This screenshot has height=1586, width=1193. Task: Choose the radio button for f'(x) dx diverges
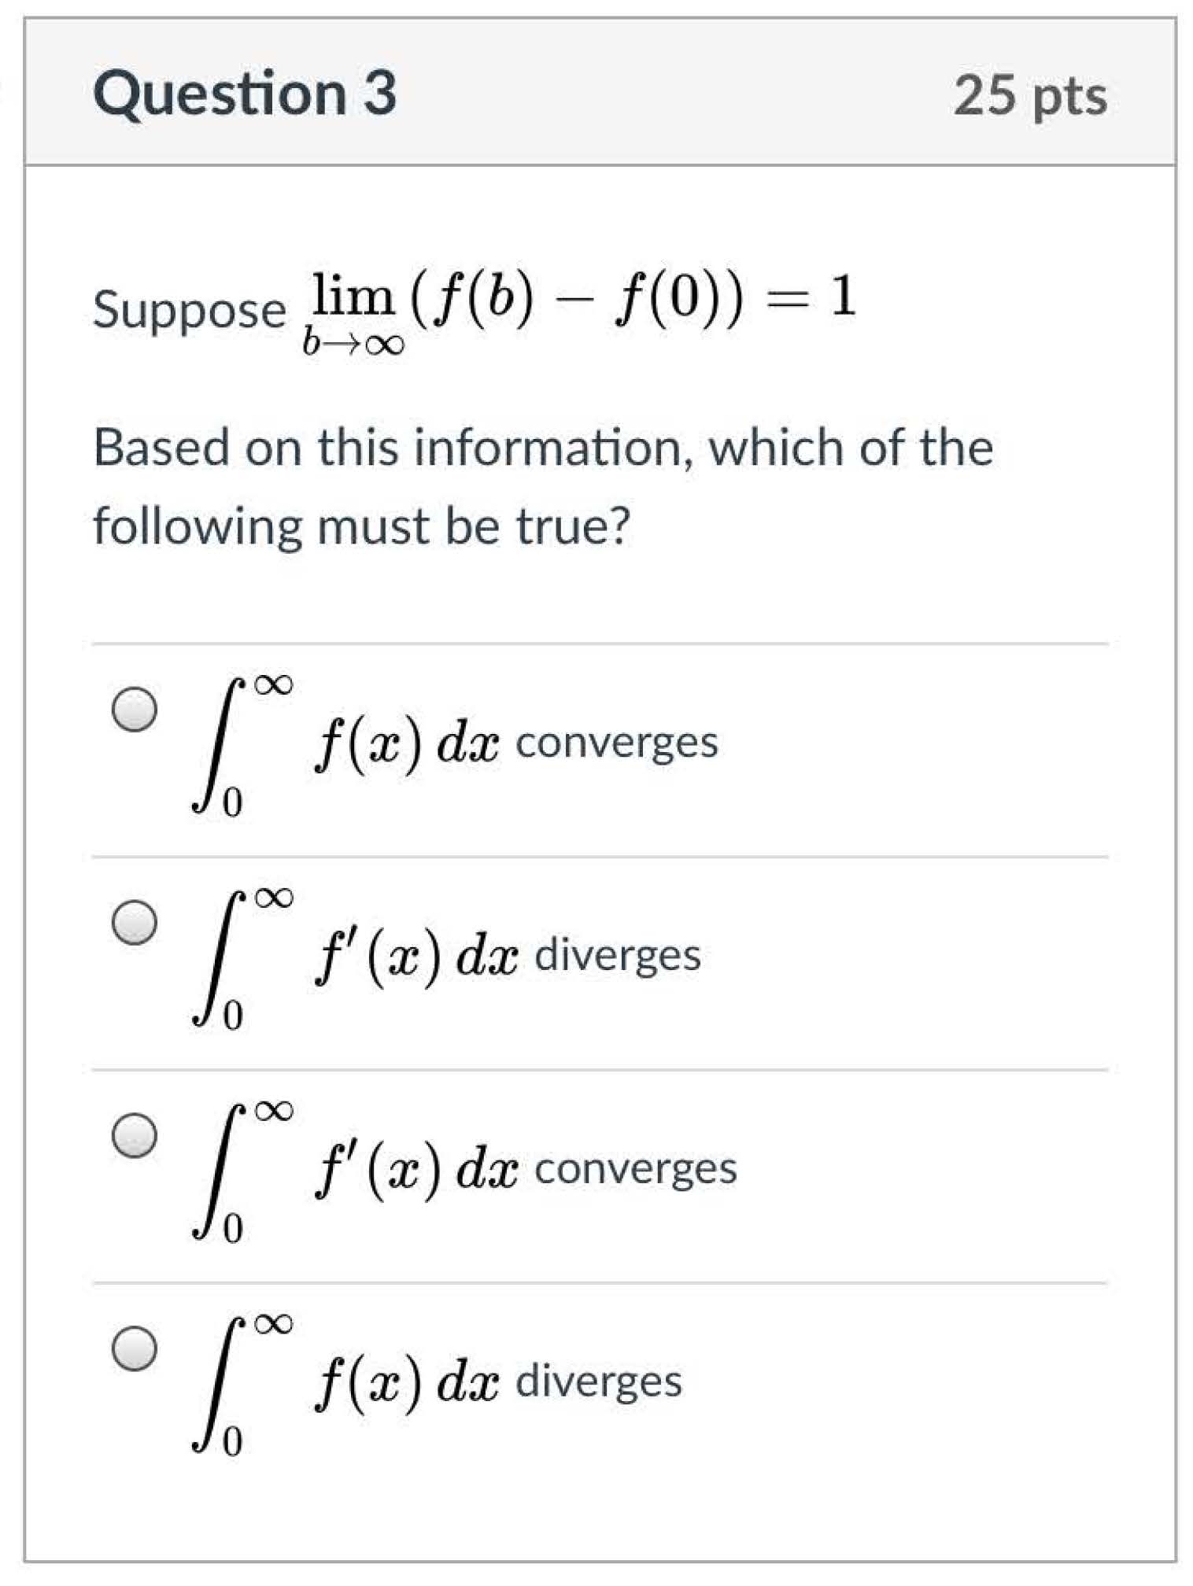pos(135,922)
